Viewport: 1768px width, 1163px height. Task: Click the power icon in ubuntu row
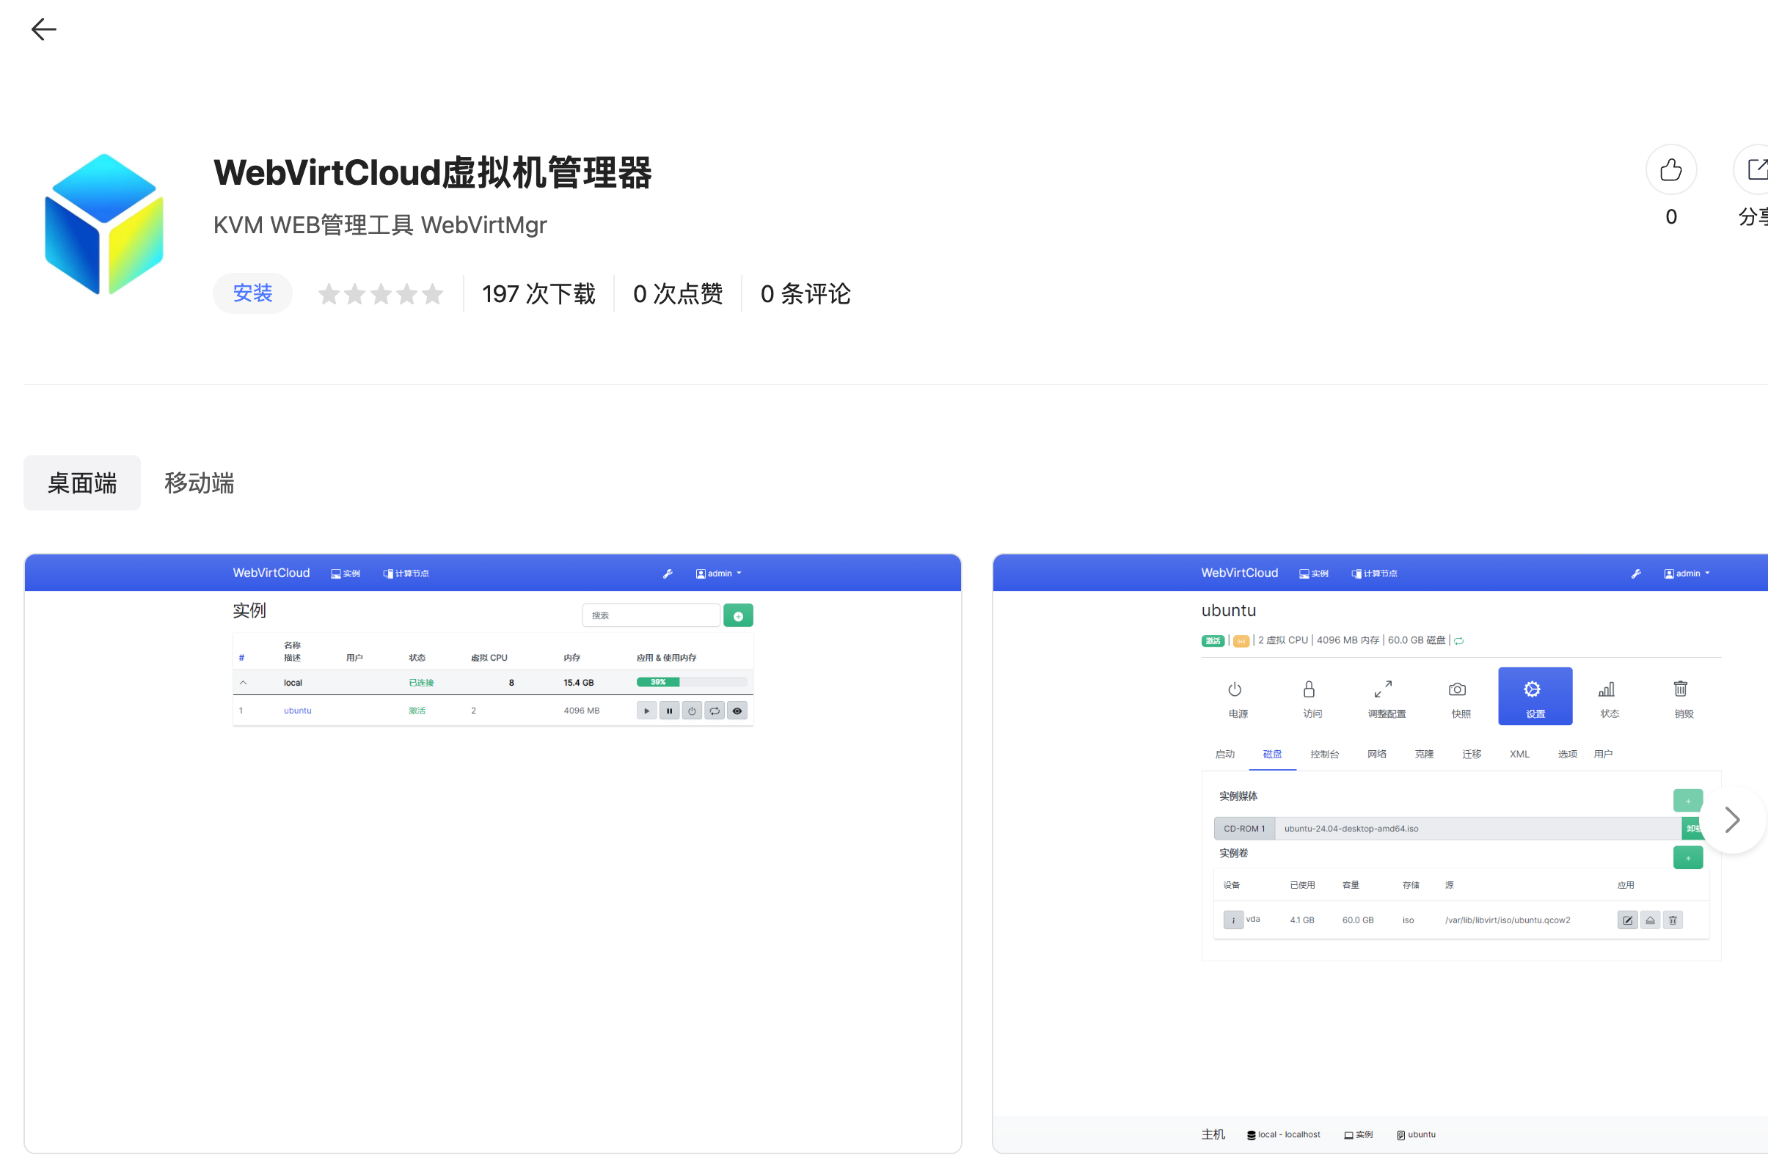pyautogui.click(x=692, y=711)
